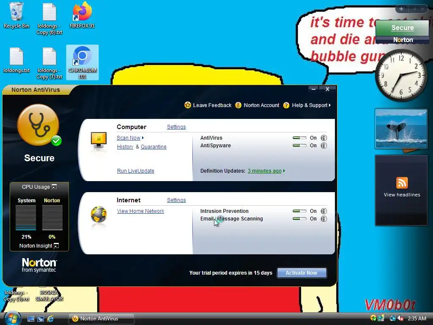433x325 pixels.
Task: Click the CPU Usage popup icon
Action: point(54,187)
